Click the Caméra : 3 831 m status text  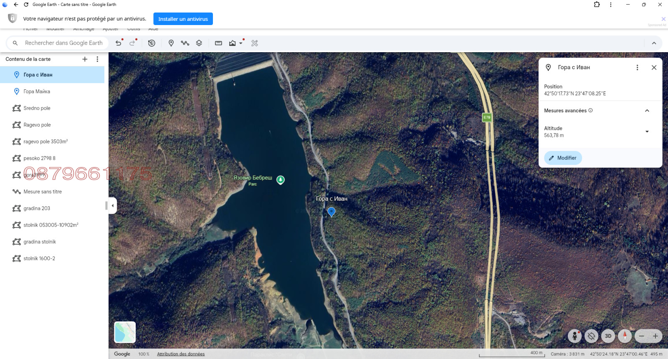tap(567, 354)
